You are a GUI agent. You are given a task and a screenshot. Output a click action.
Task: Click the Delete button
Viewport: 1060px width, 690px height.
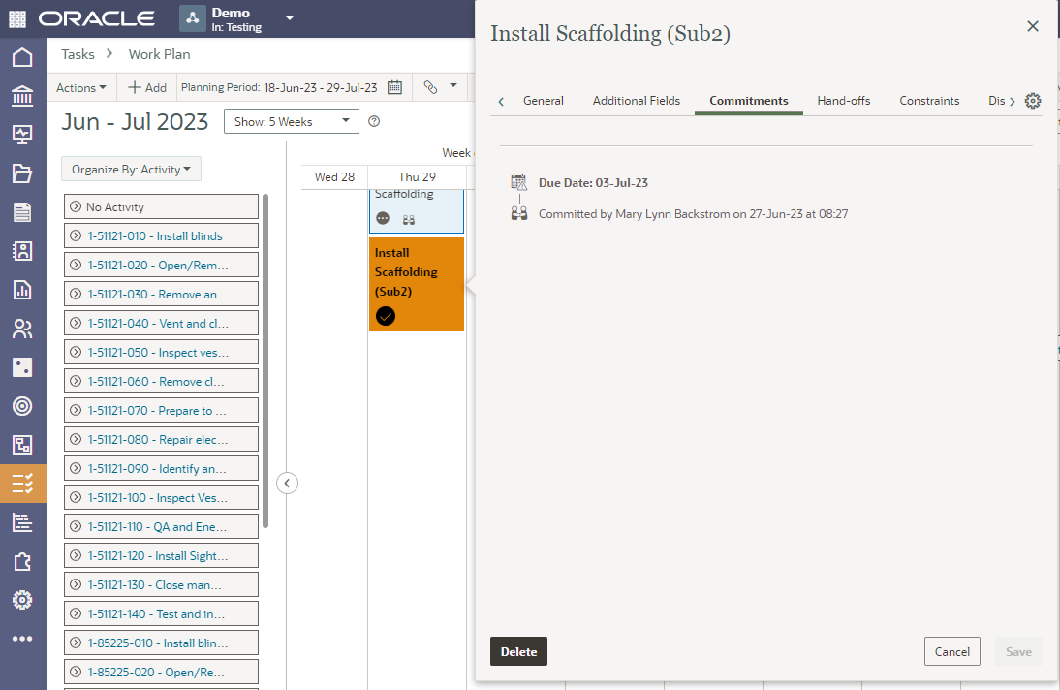tap(518, 651)
